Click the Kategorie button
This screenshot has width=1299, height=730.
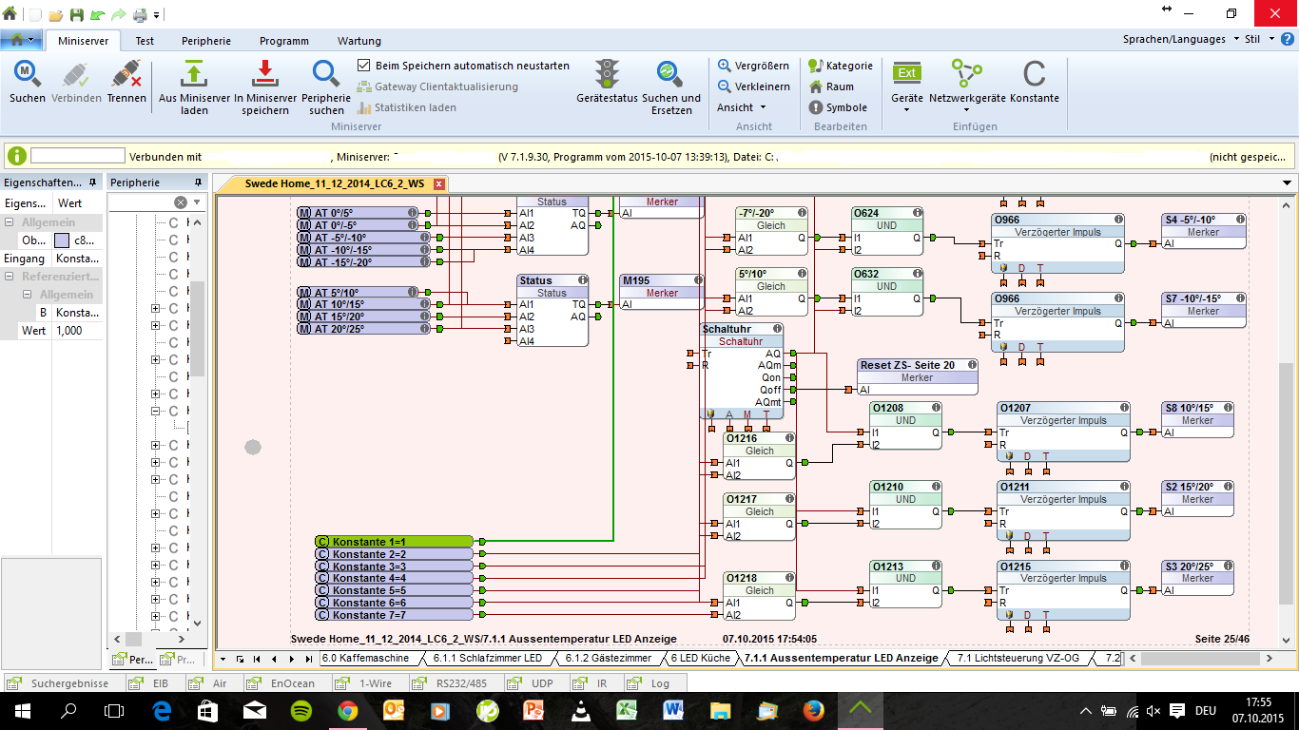(840, 66)
